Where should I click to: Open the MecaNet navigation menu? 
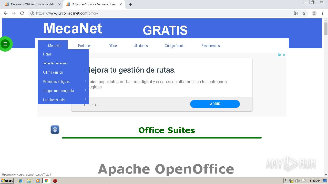pyautogui.click(x=55, y=46)
